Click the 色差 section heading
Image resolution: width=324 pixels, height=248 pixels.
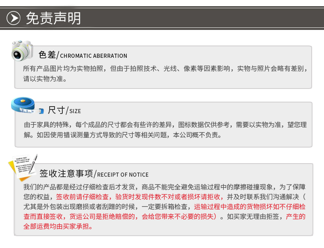coord(47,55)
